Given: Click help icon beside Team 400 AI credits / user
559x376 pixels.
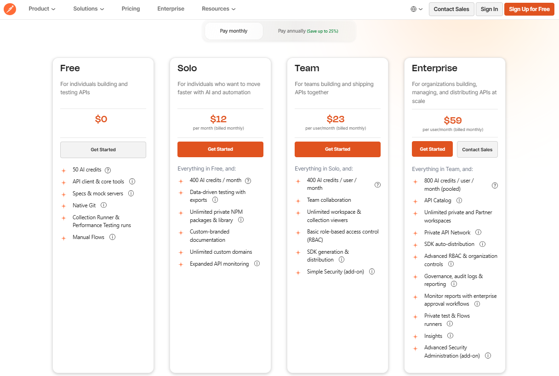Looking at the screenshot, I should point(378,185).
